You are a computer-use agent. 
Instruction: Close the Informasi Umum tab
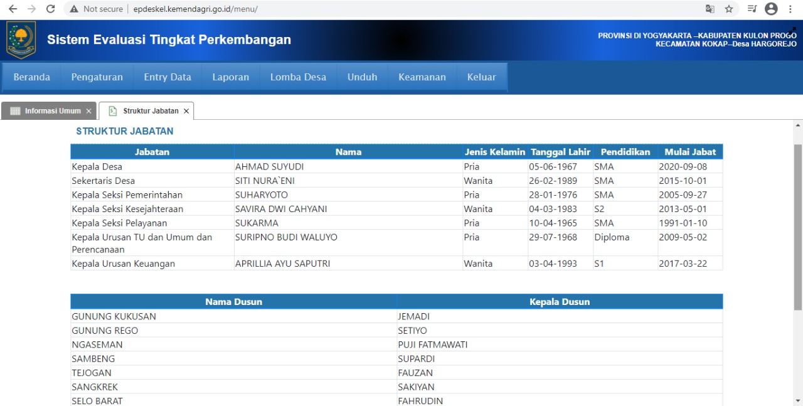click(88, 111)
